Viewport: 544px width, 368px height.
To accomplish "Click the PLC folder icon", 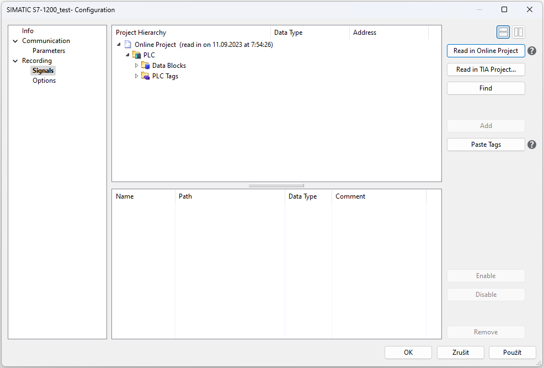I will click(x=137, y=55).
